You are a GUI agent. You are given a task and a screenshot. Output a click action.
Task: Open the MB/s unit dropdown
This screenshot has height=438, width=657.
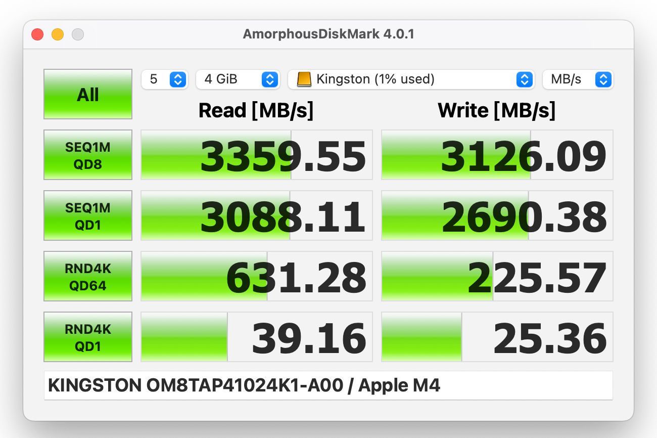[x=578, y=79]
